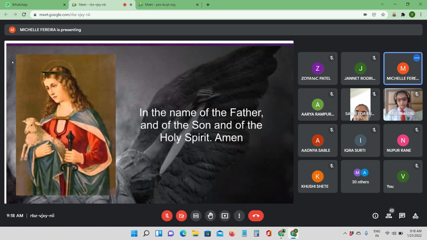Close the Meet - pos-kuqt-xqy tab

click(197, 5)
